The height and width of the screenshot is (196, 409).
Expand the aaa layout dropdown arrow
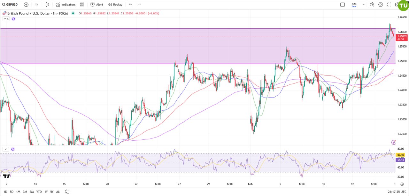click(x=363, y=4)
